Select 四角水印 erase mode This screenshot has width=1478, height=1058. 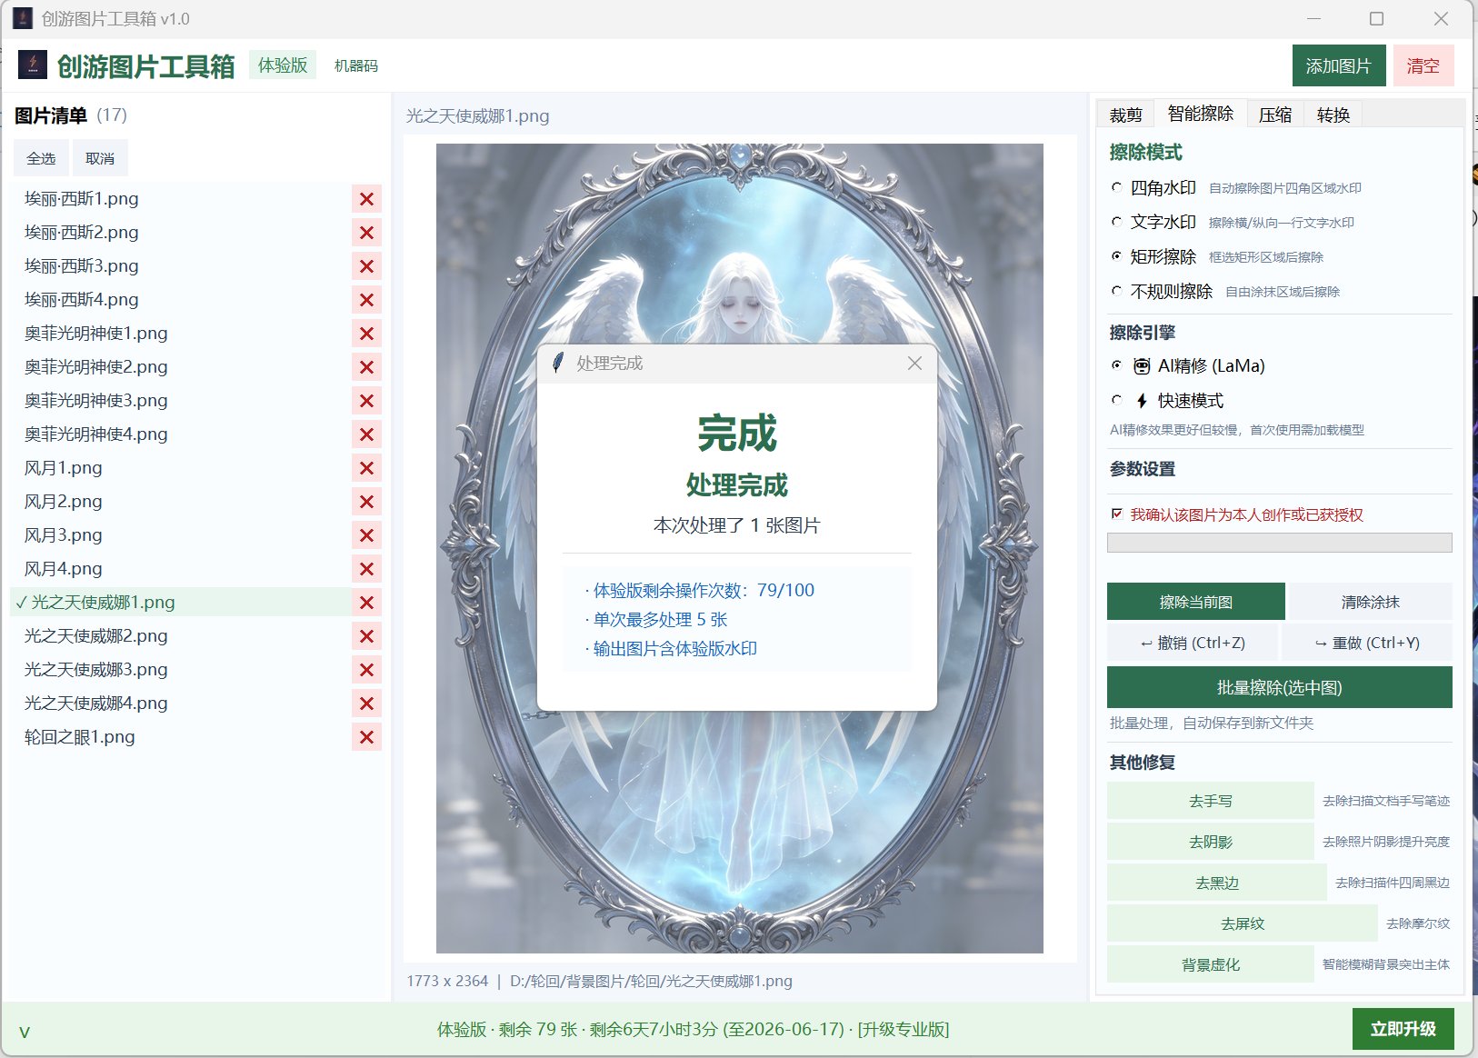point(1116,187)
